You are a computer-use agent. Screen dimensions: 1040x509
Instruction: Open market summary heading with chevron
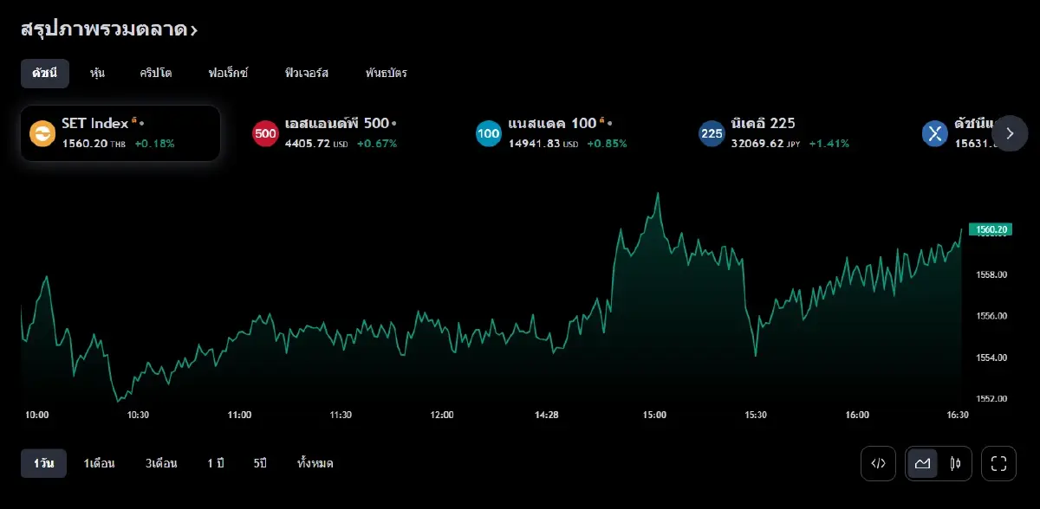coord(109,29)
